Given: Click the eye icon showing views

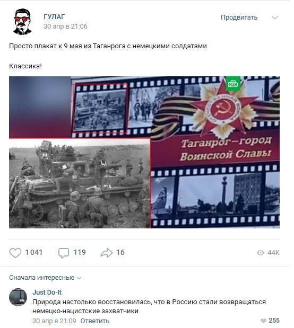Looking at the screenshot, I should tap(261, 253).
